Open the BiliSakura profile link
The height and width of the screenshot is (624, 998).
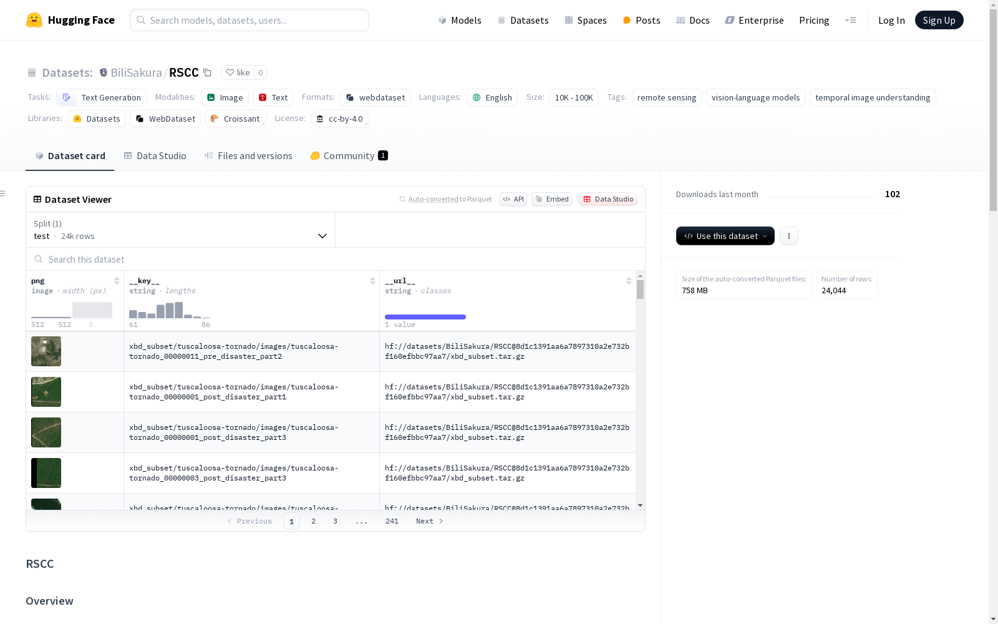[x=136, y=72]
